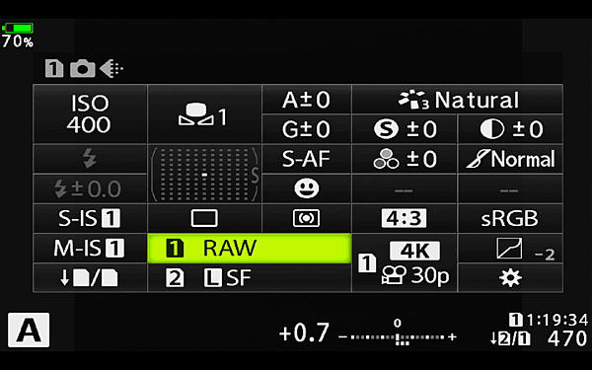
Task: Change the 4:3 aspect ratio
Action: (404, 218)
